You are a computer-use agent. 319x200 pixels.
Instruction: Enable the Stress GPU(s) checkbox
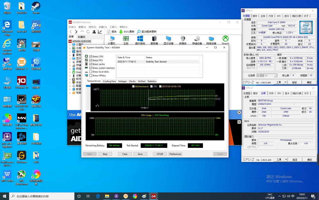point(91,76)
